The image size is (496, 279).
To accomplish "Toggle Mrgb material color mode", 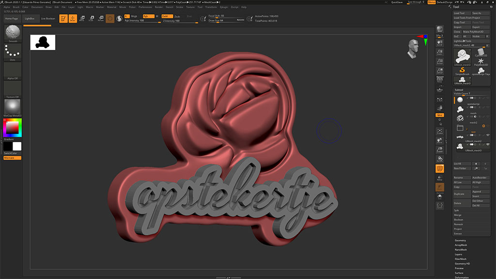I will click(134, 16).
